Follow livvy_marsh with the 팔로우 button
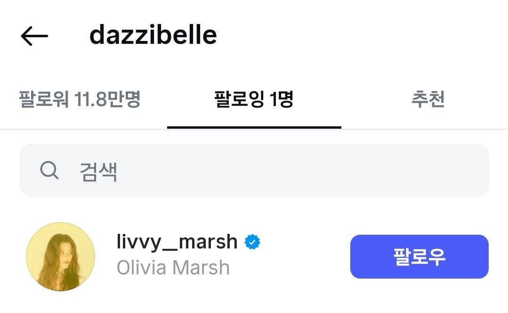The width and height of the screenshot is (508, 313). (x=419, y=256)
